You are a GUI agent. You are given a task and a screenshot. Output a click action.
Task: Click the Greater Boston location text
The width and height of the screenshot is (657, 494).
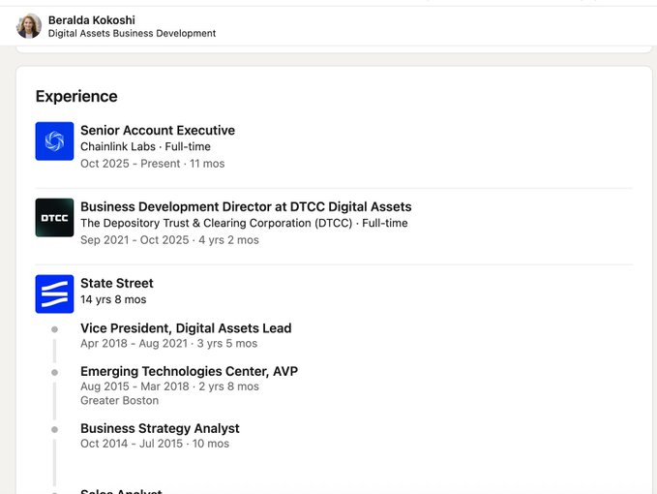tap(119, 400)
